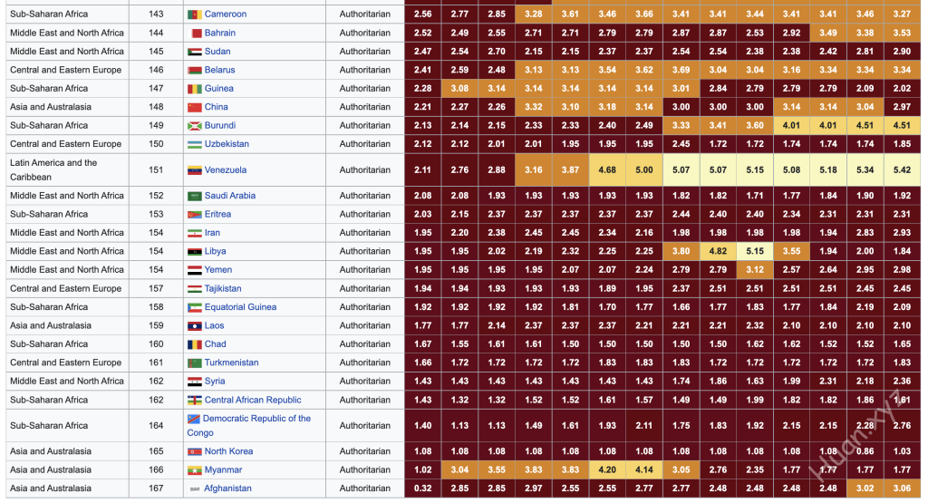Select Venezuela's yellow 5.42 score cell
The height and width of the screenshot is (503, 928).
pos(901,169)
